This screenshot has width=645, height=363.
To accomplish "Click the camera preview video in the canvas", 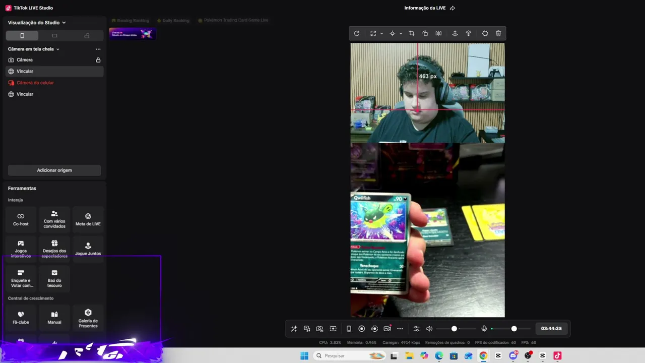I will (427, 93).
